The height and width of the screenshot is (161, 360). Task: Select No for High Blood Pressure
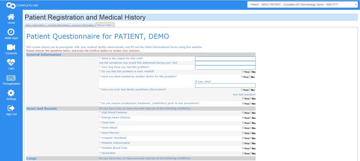(x=250, y=113)
